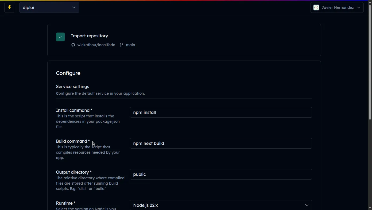This screenshot has width=372, height=210.
Task: Click the Import repository heading
Action: [x=89, y=36]
